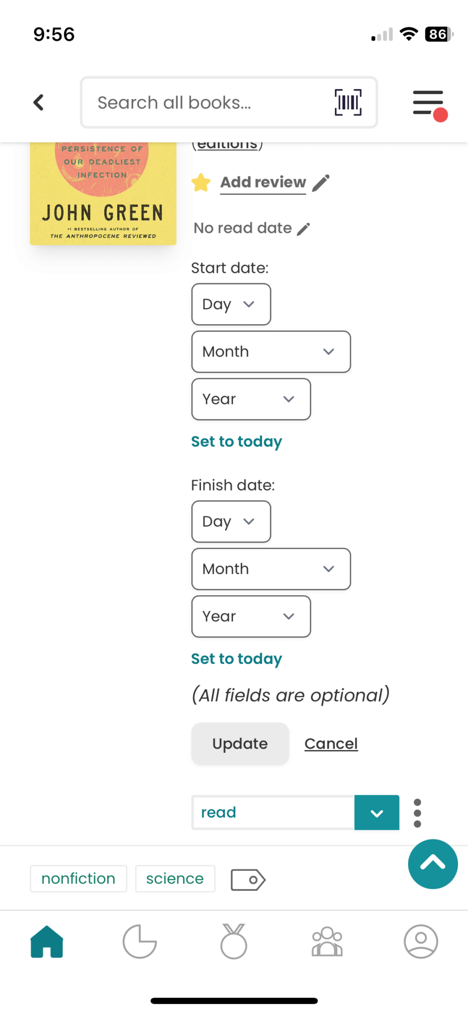The width and height of the screenshot is (468, 1014).
Task: Add a tag using the tag icon
Action: point(247,879)
